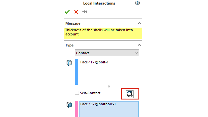208x117 pixels.
Task: Confirm with the green checkmark OK icon
Action: tap(67, 12)
